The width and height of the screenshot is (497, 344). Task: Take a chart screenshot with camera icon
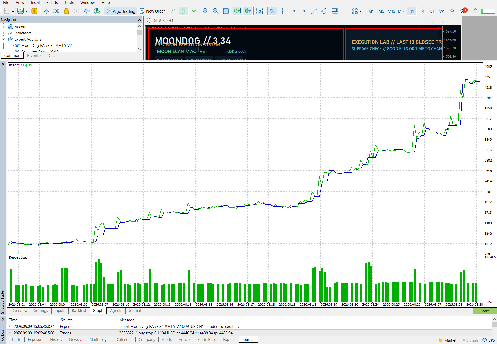[259, 11]
